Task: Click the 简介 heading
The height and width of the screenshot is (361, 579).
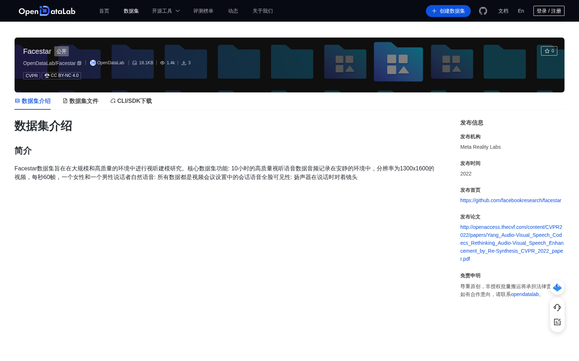Action: click(23, 151)
